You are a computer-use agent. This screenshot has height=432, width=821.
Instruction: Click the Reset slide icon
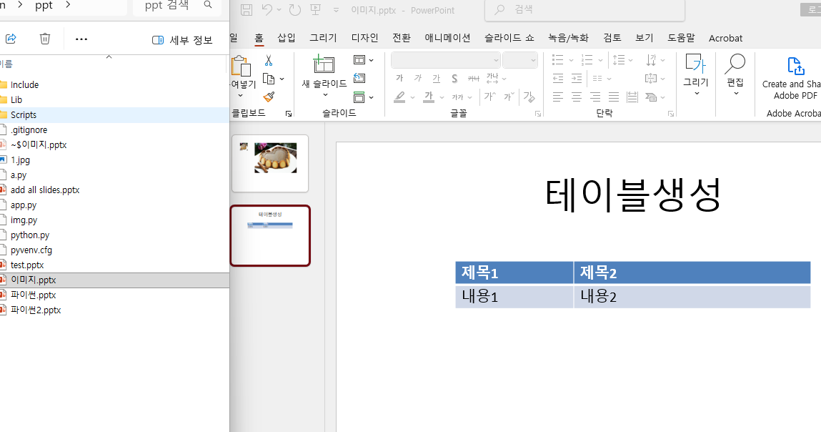pos(359,78)
